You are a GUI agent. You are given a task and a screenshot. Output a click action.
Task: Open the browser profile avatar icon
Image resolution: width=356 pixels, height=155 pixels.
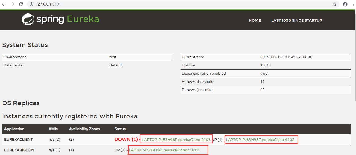(x=345, y=4)
